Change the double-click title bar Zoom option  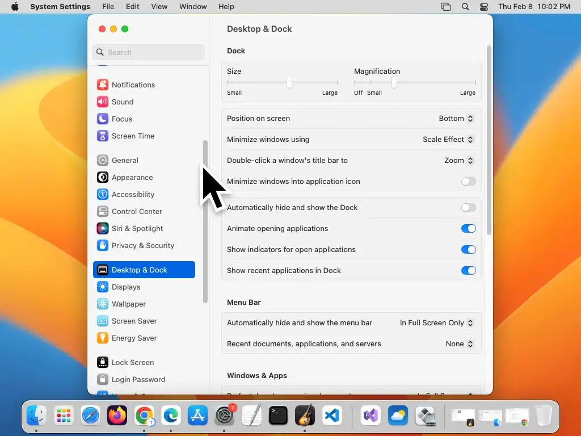(459, 160)
